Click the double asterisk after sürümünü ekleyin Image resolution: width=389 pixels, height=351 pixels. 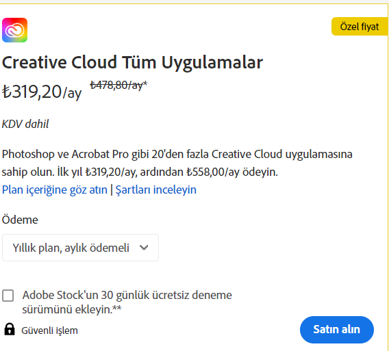pyautogui.click(x=117, y=308)
